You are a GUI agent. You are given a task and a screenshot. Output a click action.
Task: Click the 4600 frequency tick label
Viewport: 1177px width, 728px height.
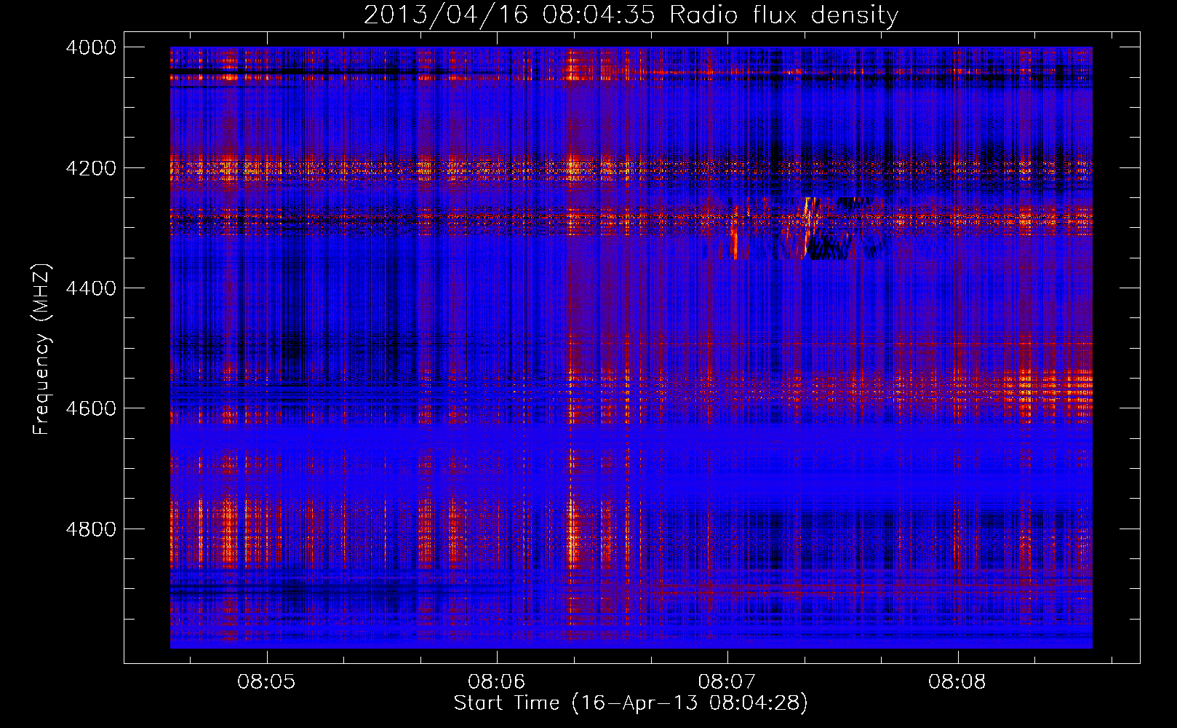(x=91, y=408)
